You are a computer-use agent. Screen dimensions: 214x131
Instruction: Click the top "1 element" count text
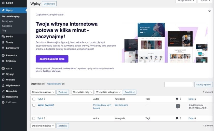pyautogui.click(x=208, y=92)
